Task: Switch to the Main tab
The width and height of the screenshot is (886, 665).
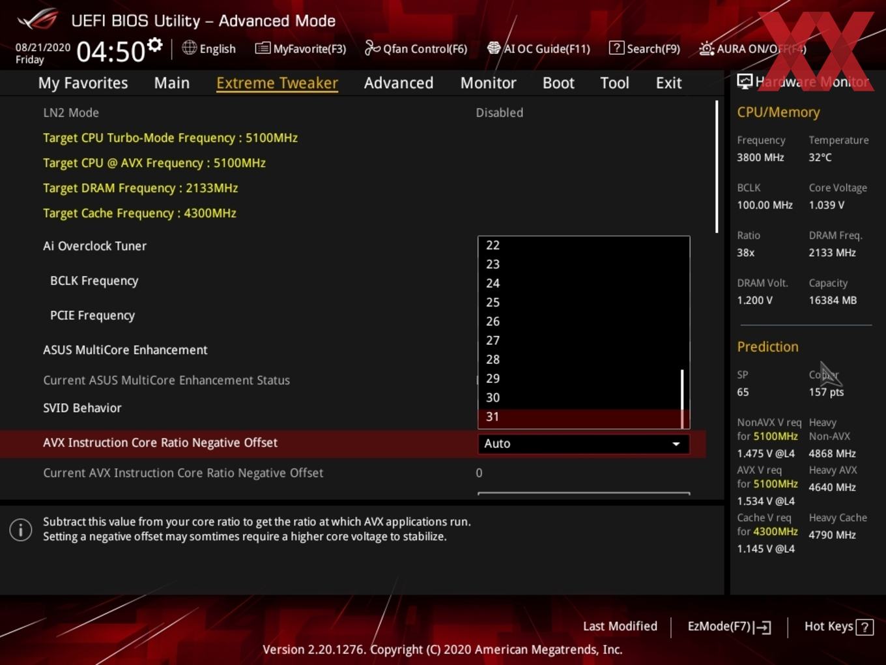Action: tap(172, 83)
